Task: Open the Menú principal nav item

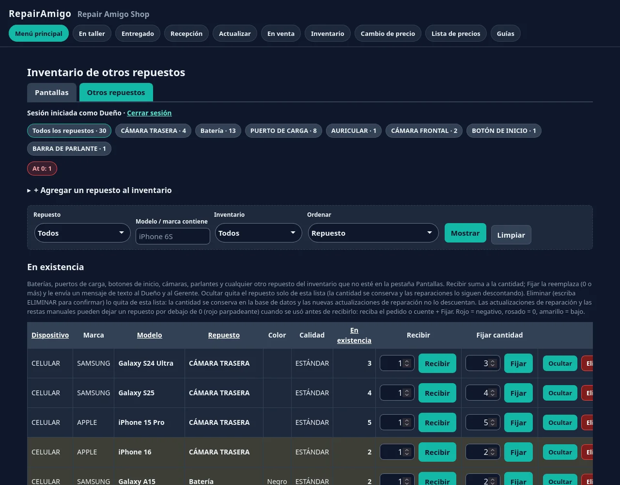Action: coord(39,33)
